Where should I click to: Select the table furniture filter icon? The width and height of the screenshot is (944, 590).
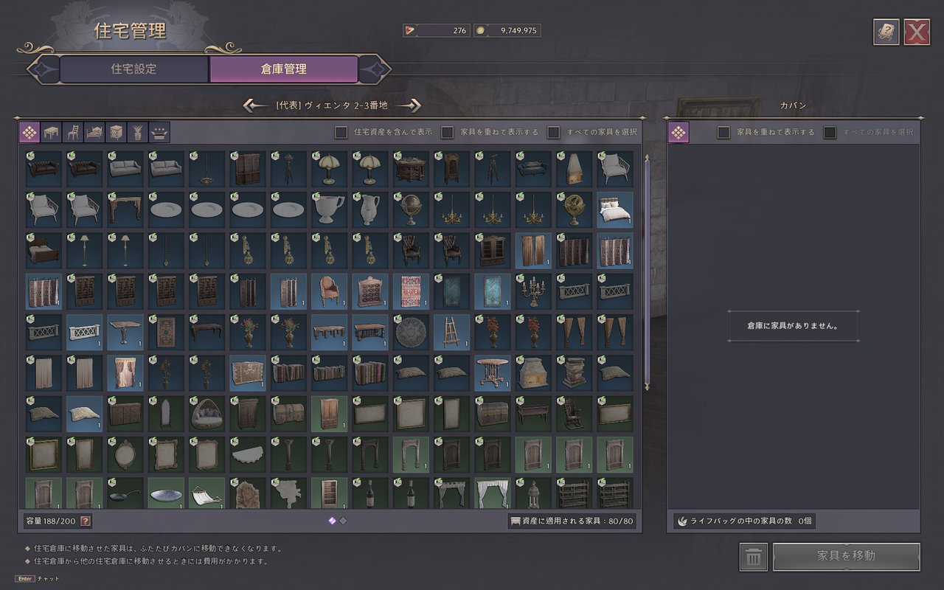coord(51,133)
